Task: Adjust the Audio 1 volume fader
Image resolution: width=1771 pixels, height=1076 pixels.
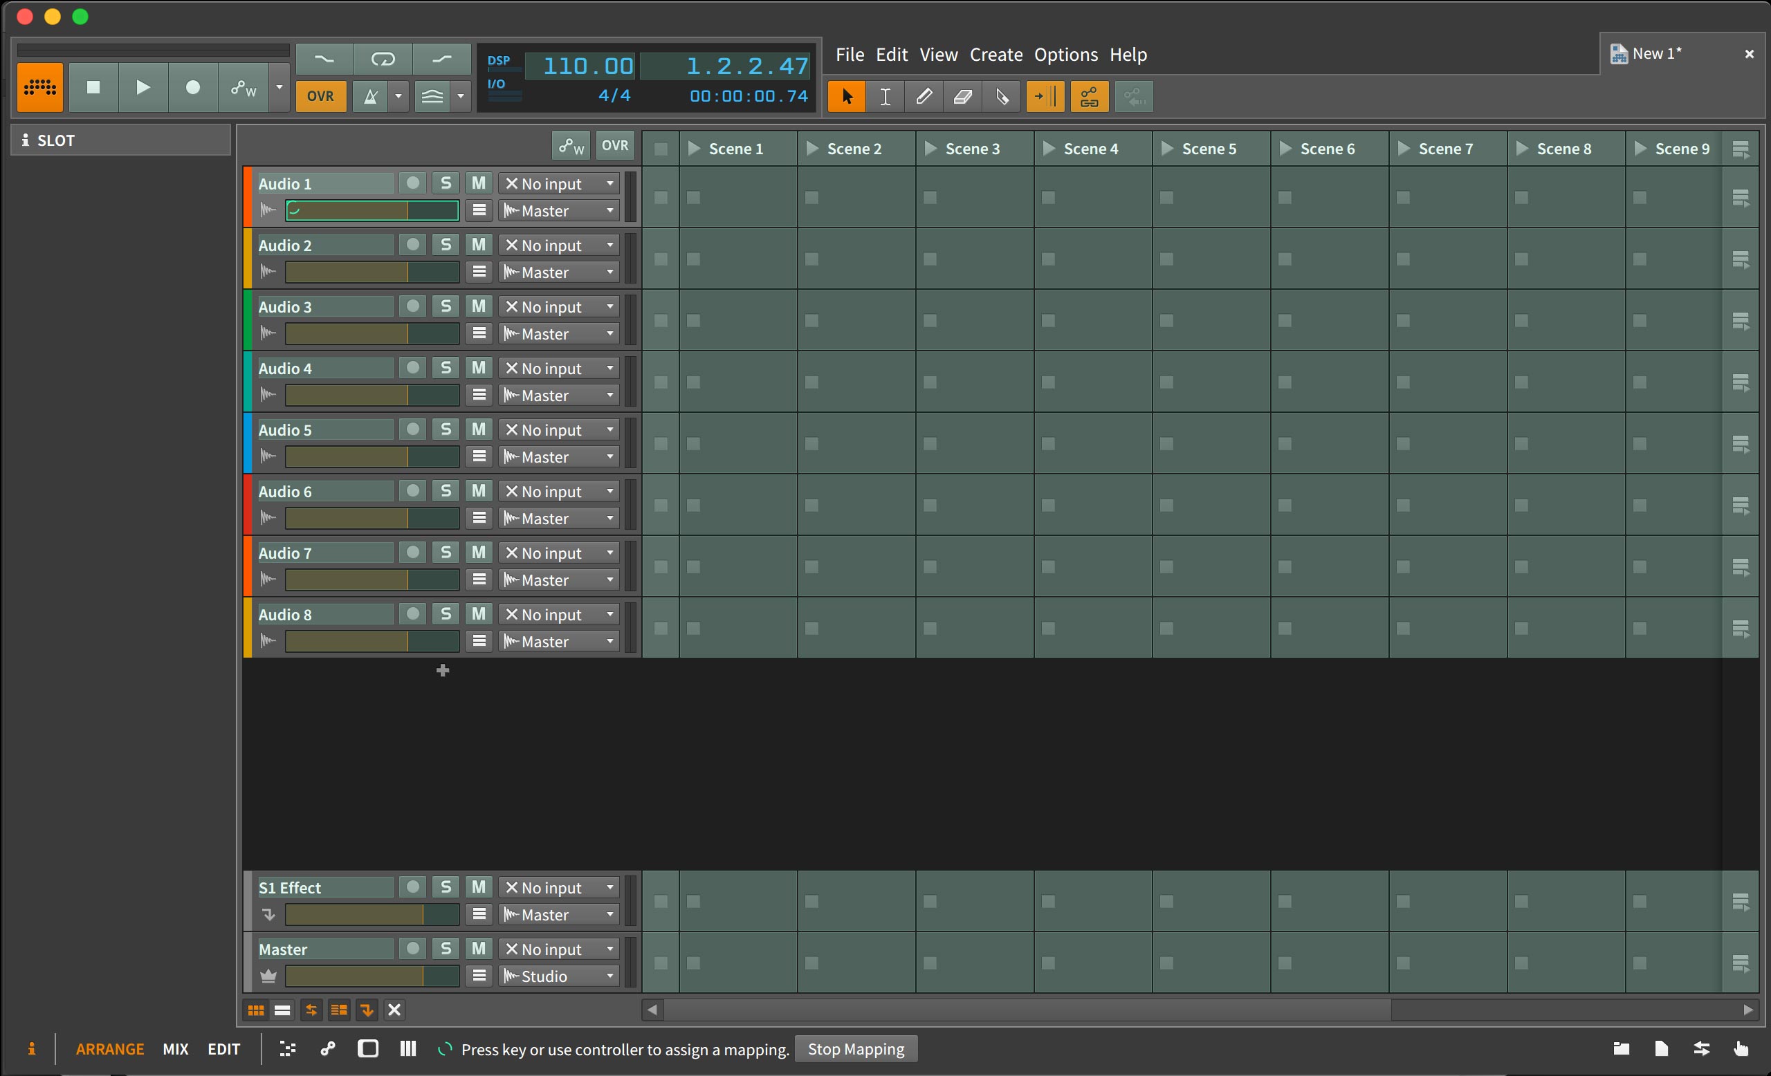Action: pos(372,210)
